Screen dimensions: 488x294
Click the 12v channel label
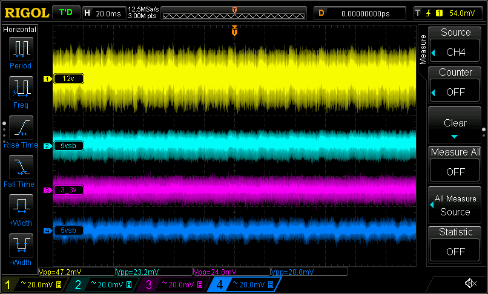pos(68,79)
